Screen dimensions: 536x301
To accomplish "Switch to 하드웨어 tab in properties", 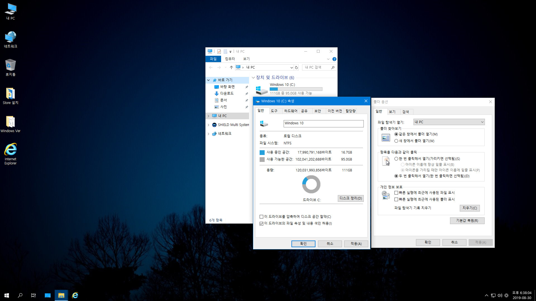I will pos(291,111).
